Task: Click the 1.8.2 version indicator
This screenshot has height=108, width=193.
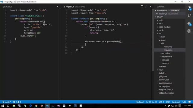Action: pos(184,102)
